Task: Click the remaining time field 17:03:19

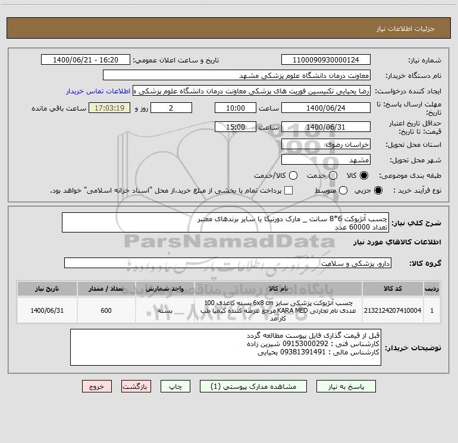Action: (x=109, y=108)
